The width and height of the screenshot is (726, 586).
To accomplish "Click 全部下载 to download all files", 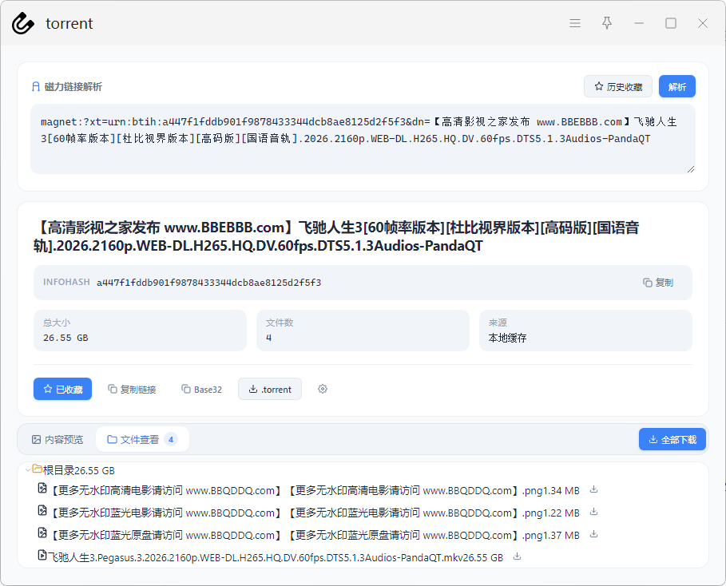I will coord(672,439).
